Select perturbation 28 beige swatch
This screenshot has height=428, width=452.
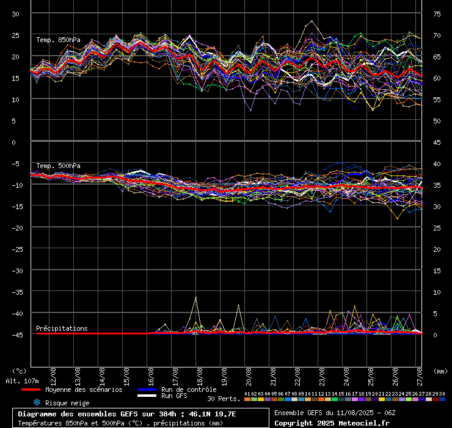pos(428,399)
